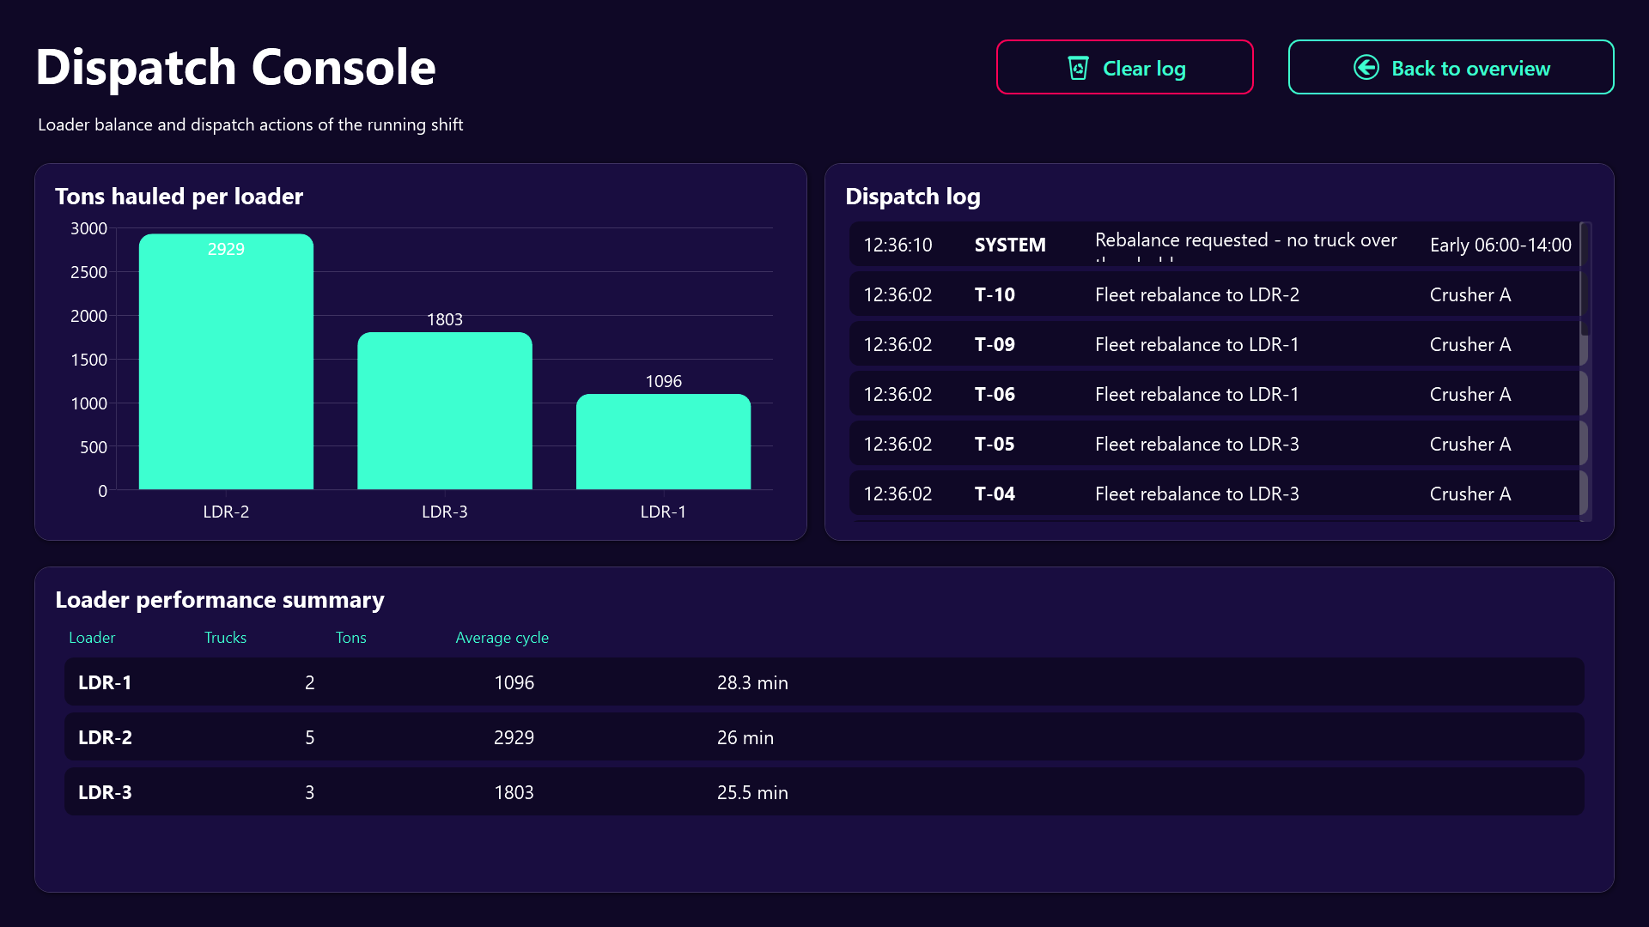Click the 1096 tons cell in the table

coord(514,682)
